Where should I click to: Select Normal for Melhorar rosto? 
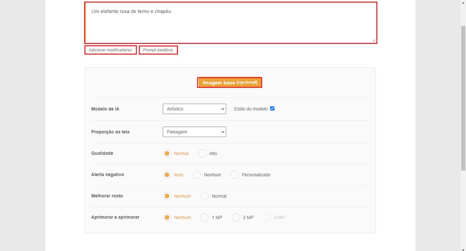[205, 196]
